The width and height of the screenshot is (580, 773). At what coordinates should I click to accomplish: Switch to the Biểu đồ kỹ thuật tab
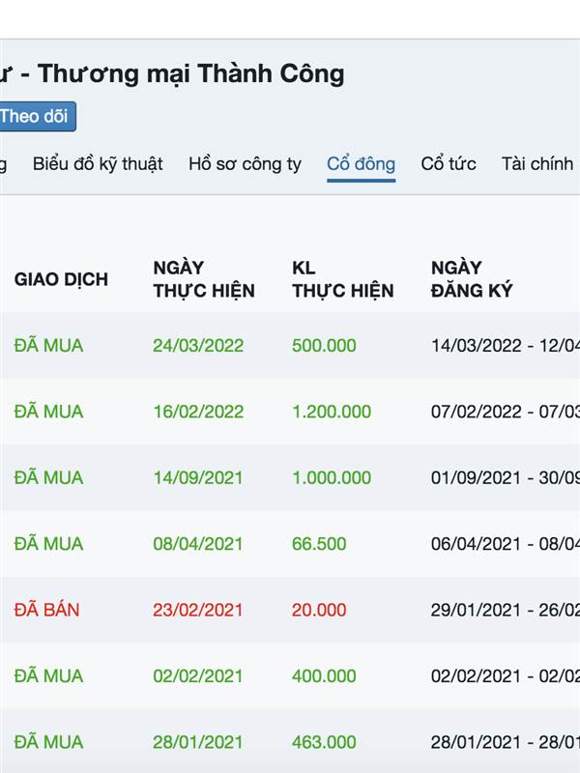(x=98, y=163)
